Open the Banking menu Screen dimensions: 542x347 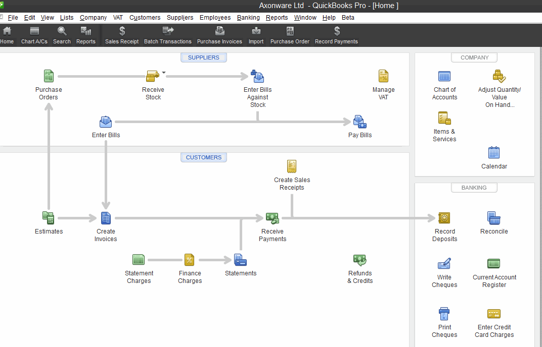pos(248,18)
